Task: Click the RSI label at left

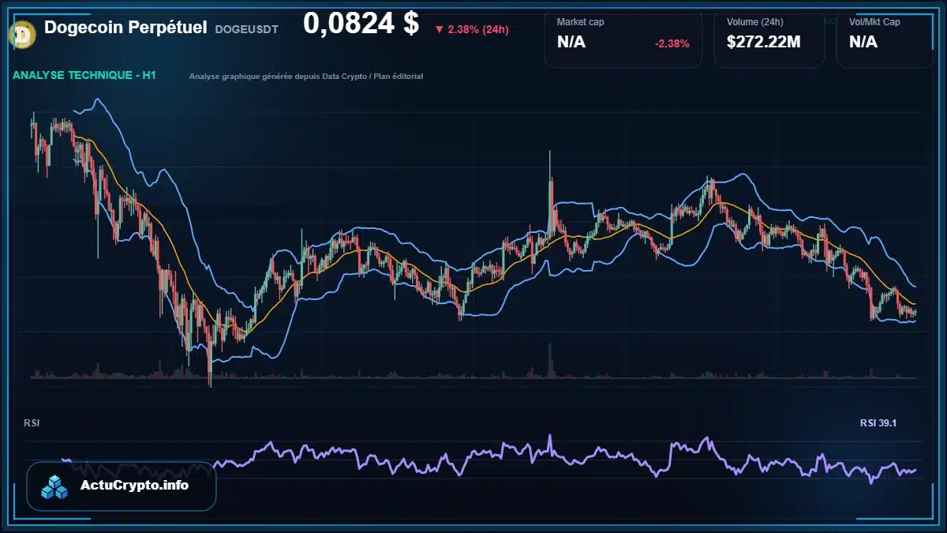Action: (32, 423)
